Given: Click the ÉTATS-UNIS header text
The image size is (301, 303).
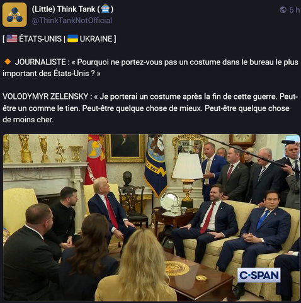Looking at the screenshot, I should coord(40,39).
